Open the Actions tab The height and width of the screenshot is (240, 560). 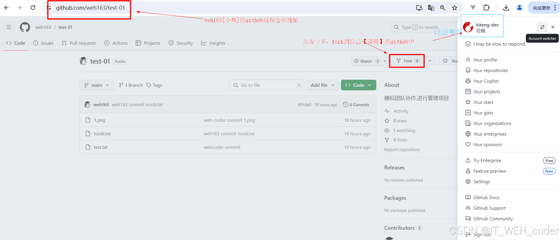point(116,43)
